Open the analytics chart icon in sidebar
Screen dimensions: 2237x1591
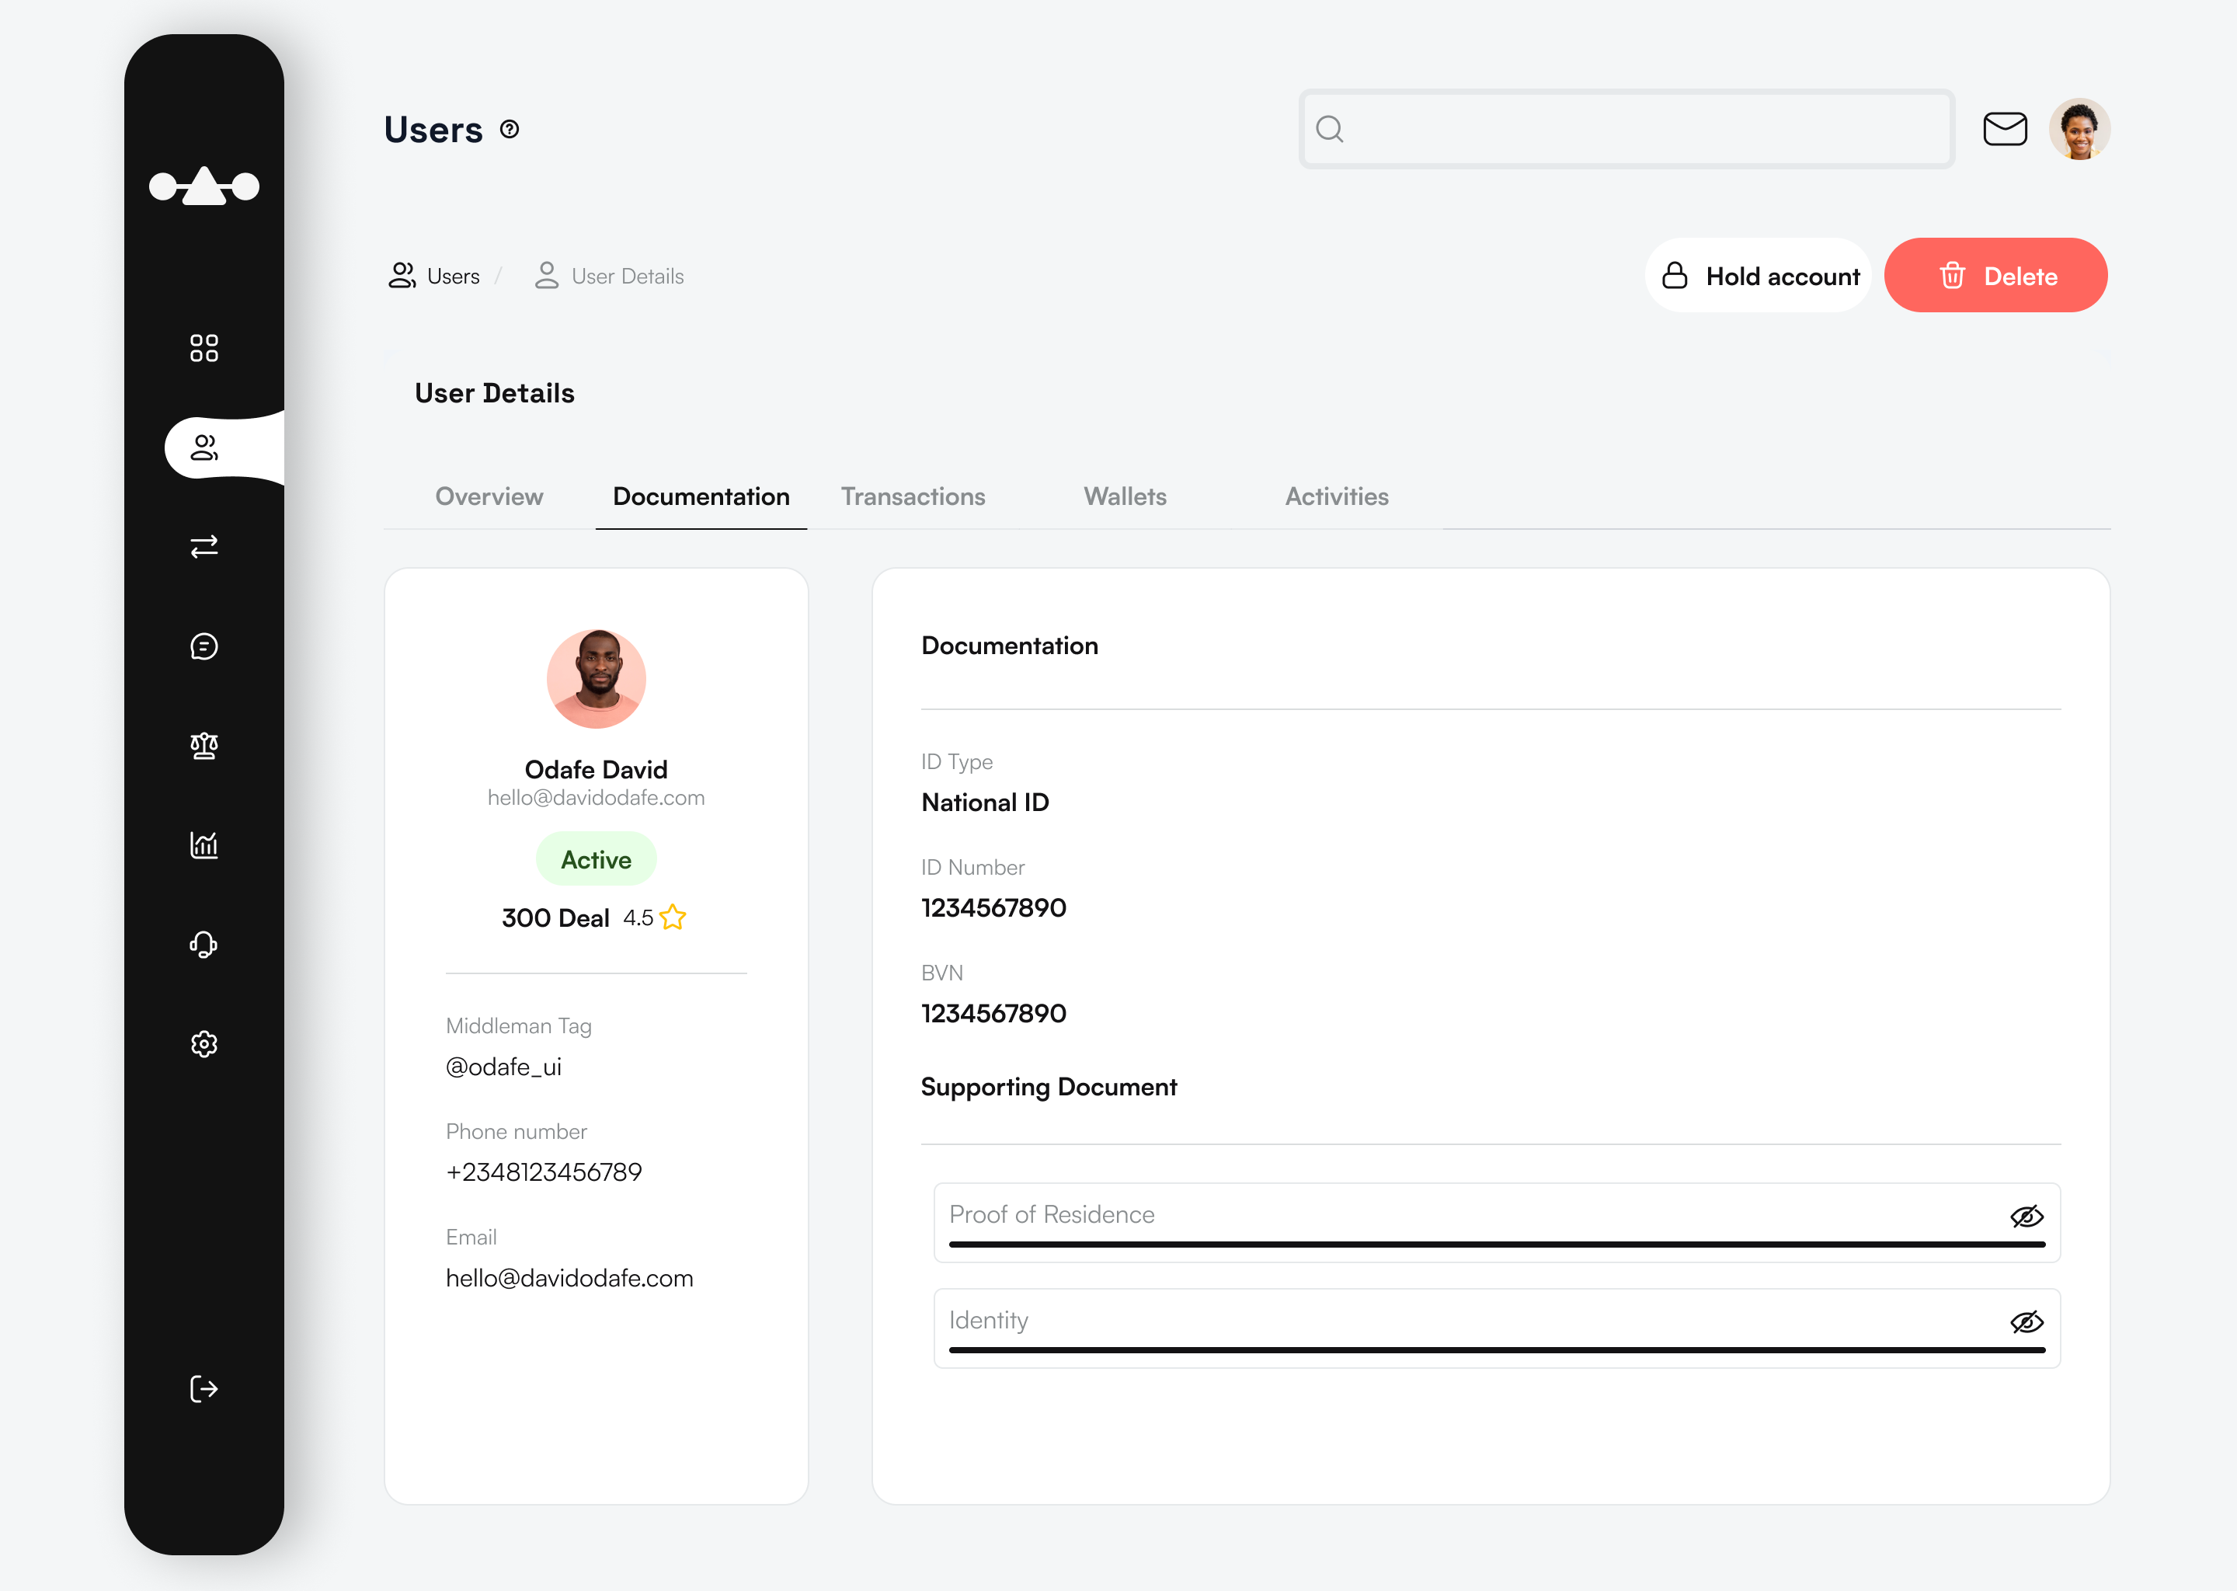[204, 844]
